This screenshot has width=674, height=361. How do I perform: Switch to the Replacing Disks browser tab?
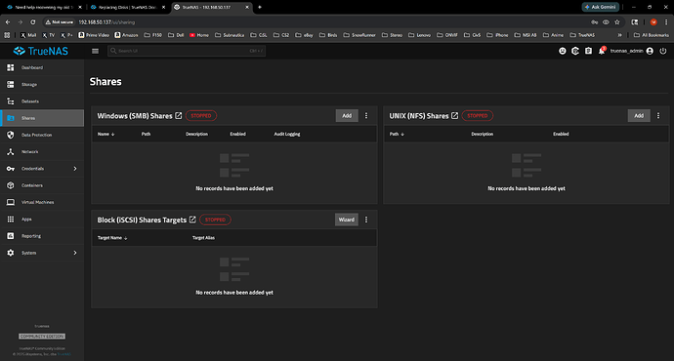coord(127,7)
